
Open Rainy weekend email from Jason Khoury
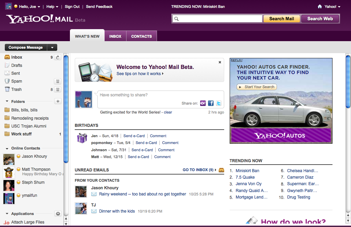coord(142,194)
